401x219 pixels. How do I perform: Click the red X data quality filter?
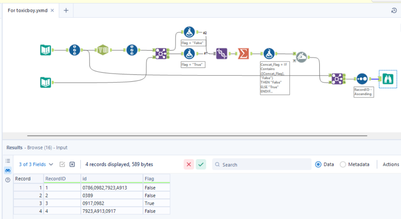click(x=189, y=164)
